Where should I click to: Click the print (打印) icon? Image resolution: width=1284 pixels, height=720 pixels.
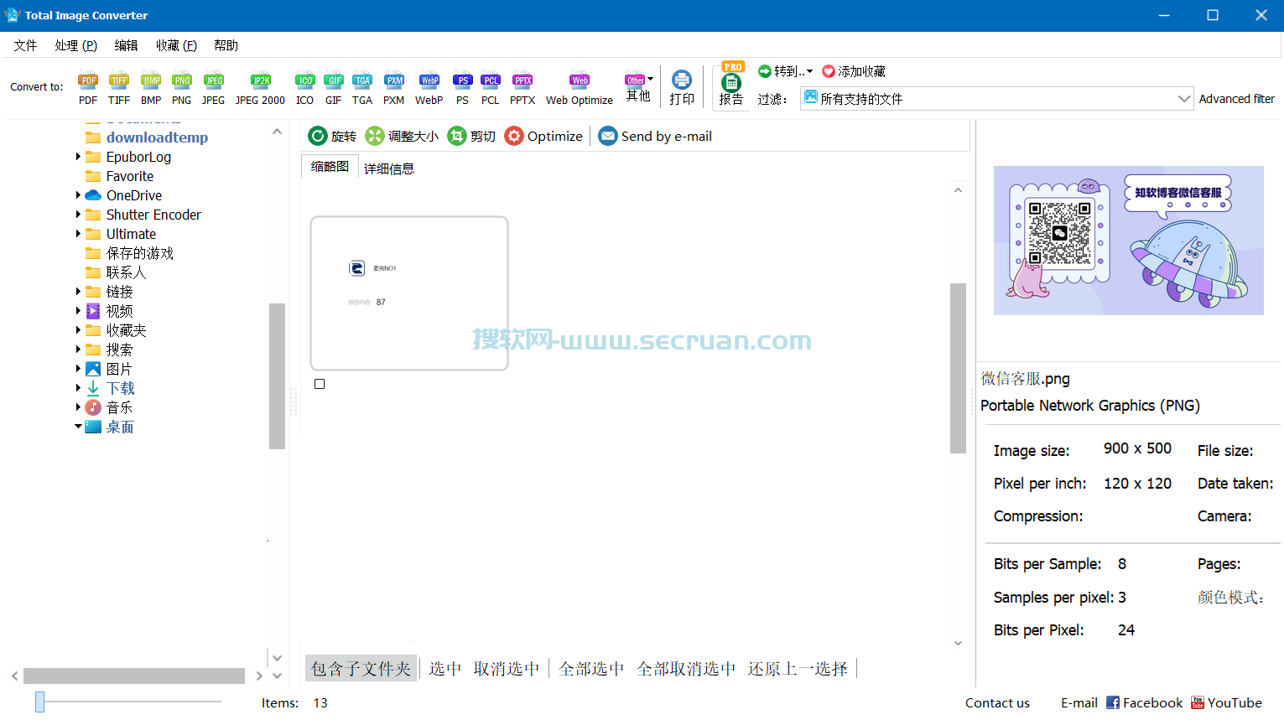pyautogui.click(x=682, y=87)
